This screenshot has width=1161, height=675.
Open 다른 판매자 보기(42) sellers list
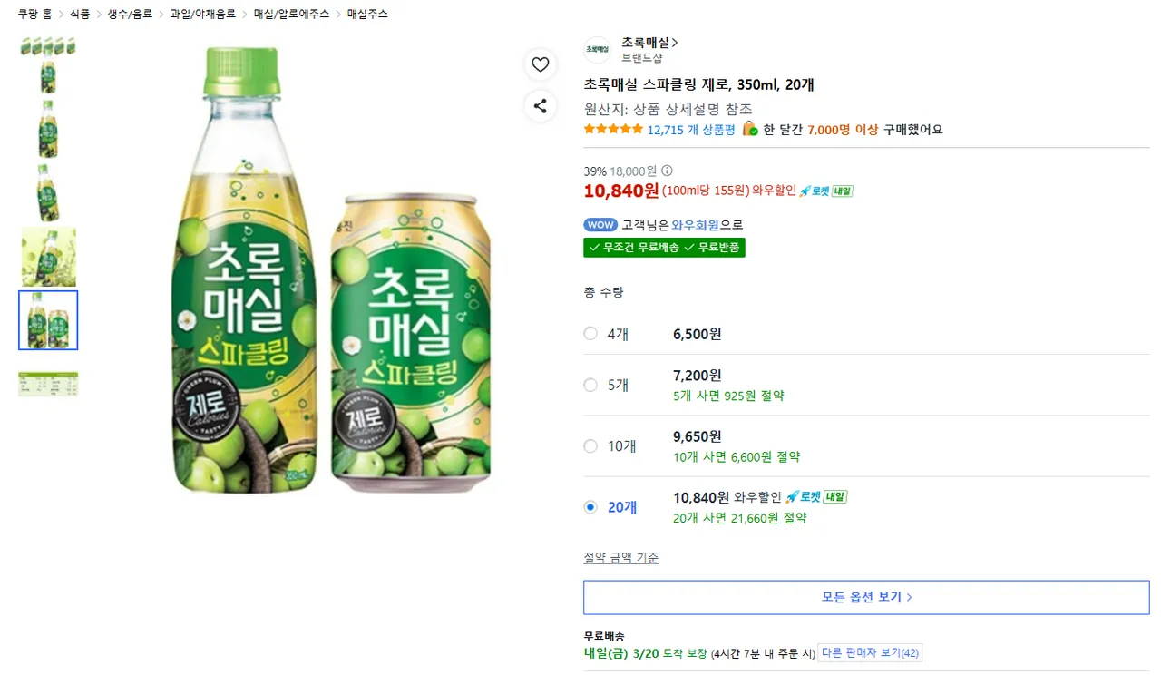[x=870, y=653]
